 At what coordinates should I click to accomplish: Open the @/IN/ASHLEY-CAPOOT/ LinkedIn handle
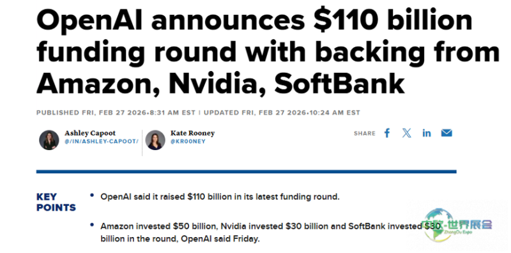(102, 141)
